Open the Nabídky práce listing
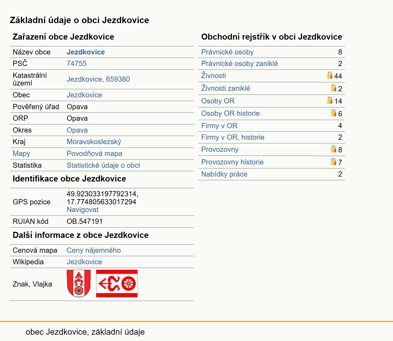The height and width of the screenshot is (341, 393). 224,174
